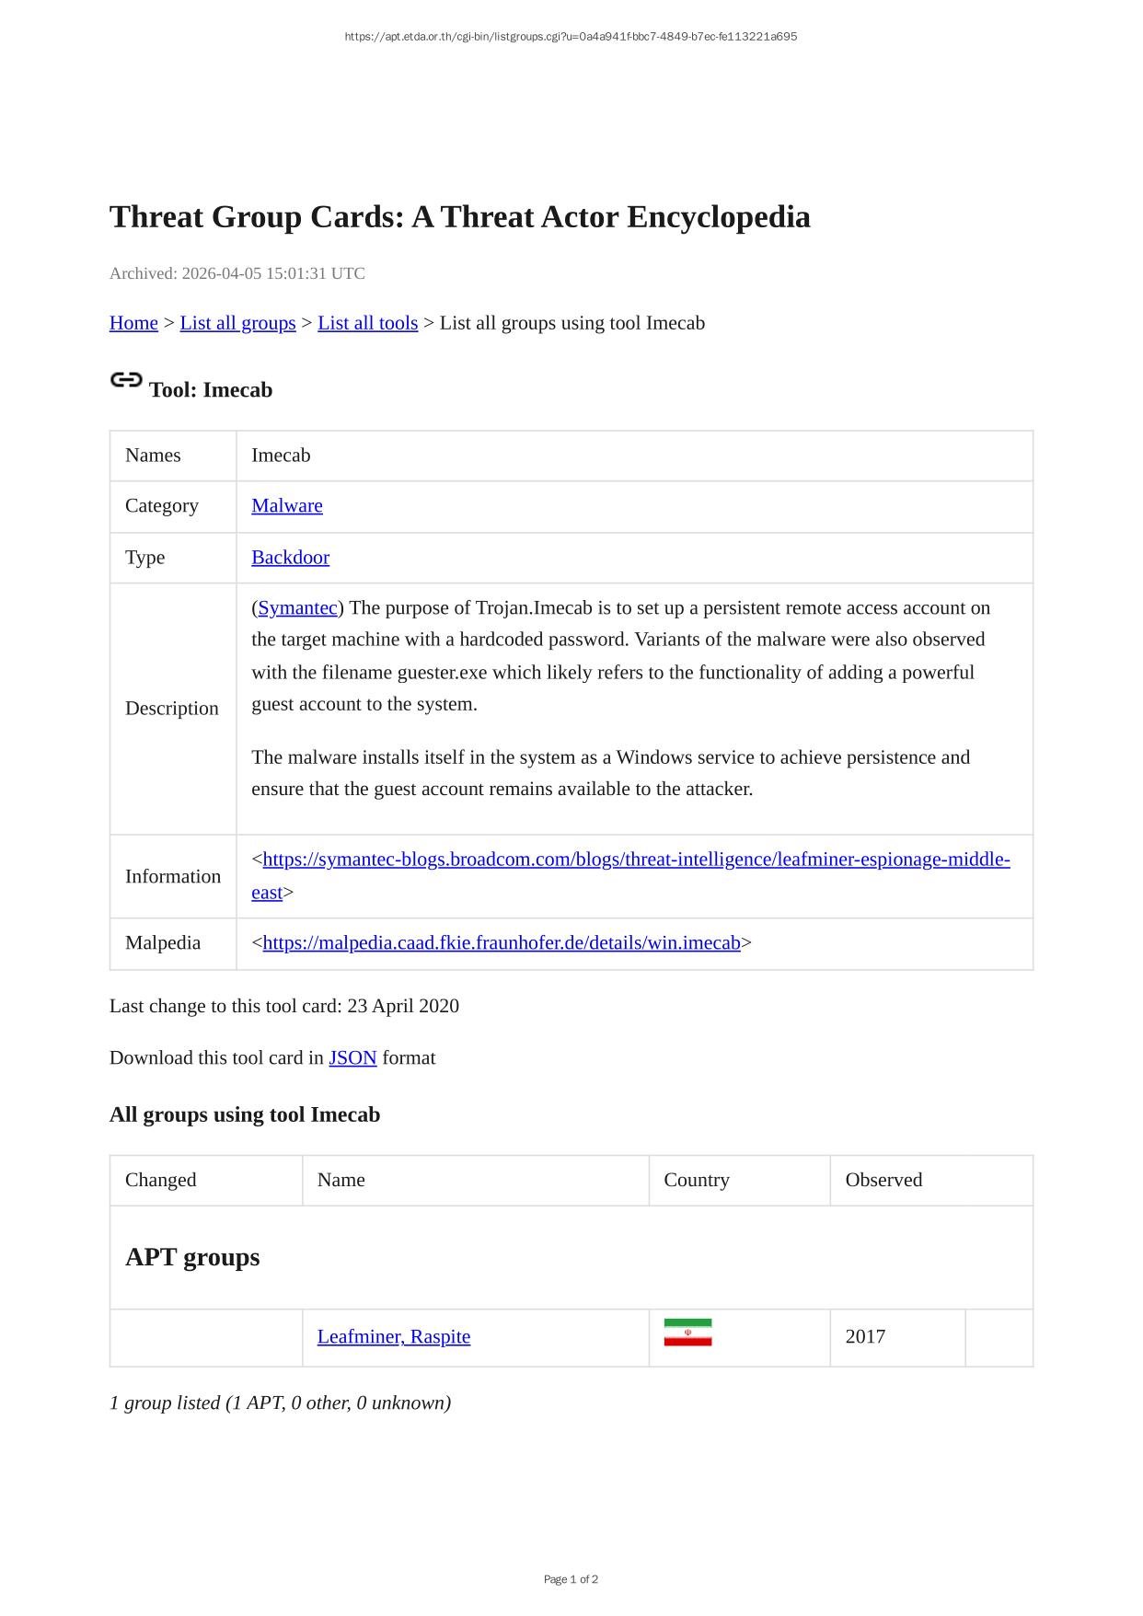The width and height of the screenshot is (1143, 1616).
Task: Click the Observed column header
Action: tap(883, 1181)
